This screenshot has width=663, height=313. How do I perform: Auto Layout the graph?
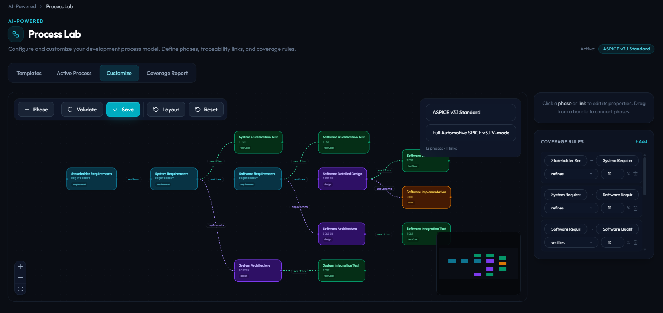coord(166,110)
